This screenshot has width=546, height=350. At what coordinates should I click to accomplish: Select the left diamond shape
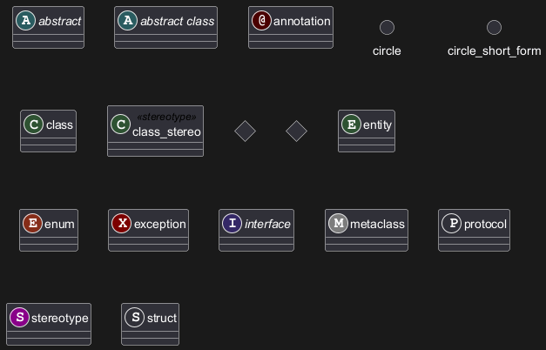(246, 131)
